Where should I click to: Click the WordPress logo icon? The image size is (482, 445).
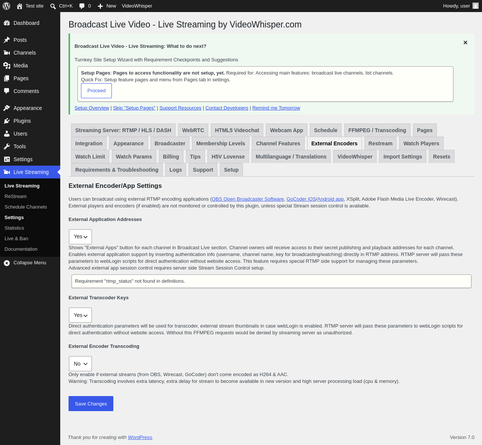[x=6, y=6]
